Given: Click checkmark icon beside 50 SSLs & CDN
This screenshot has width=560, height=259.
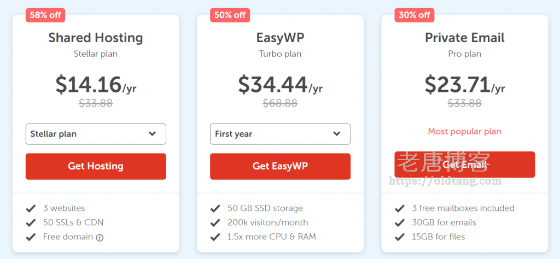Looking at the screenshot, I should coord(31,222).
